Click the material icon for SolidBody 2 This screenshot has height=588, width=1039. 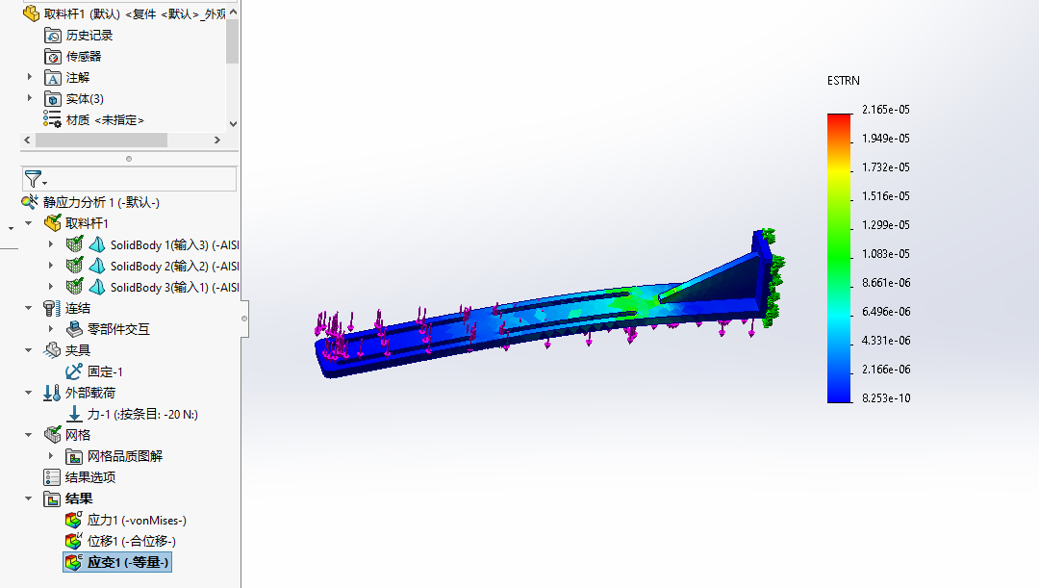click(97, 266)
